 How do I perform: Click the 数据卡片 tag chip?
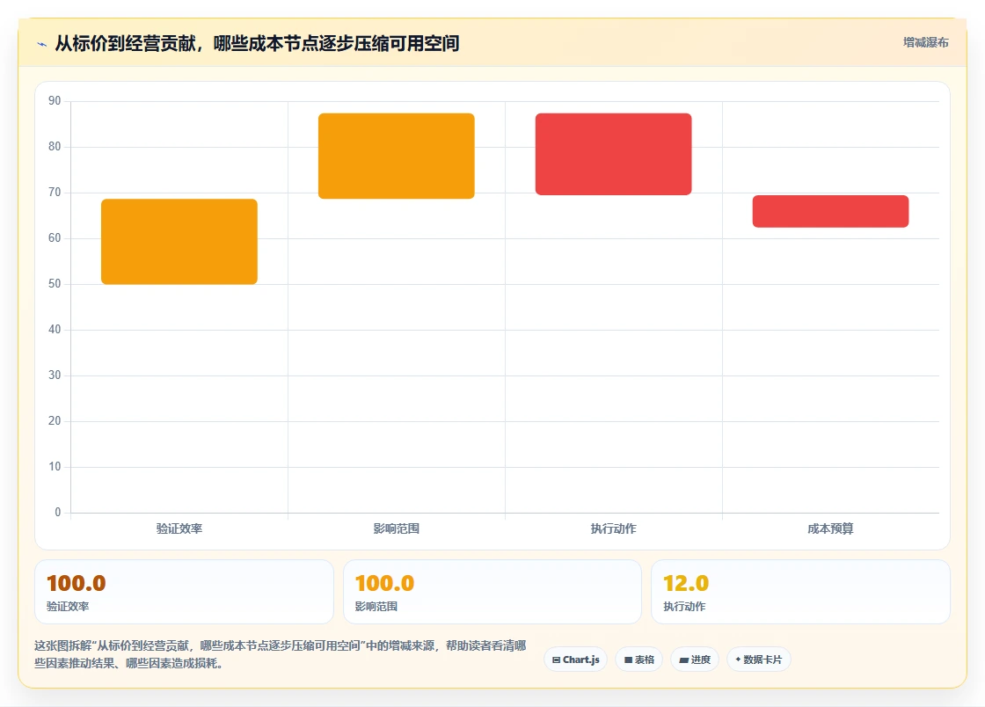[759, 660]
